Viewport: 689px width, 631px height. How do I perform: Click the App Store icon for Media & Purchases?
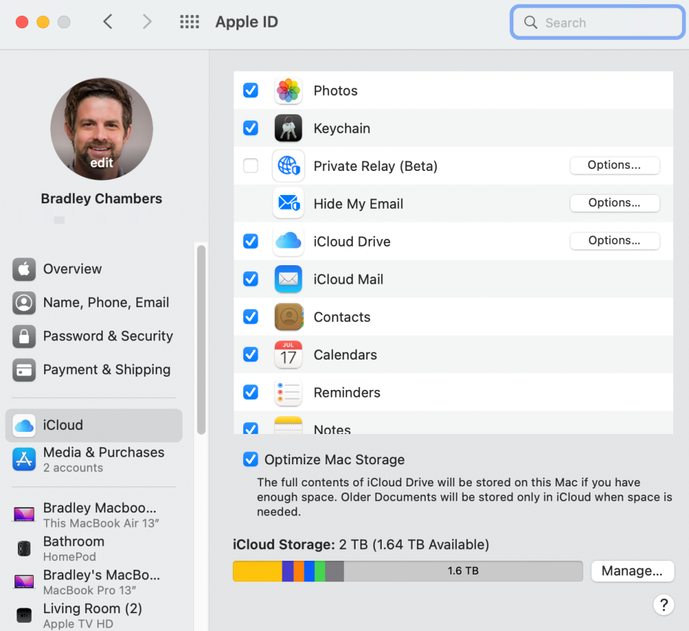24,459
